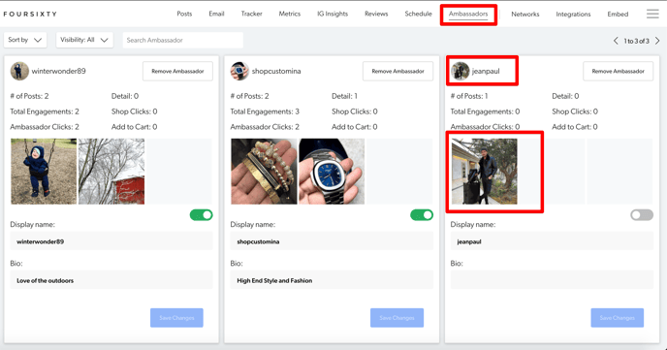The height and width of the screenshot is (350, 667).
Task: Switch to the Tracker tab
Action: [251, 14]
